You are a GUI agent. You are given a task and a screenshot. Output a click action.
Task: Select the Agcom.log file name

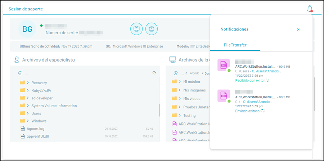click(36, 129)
